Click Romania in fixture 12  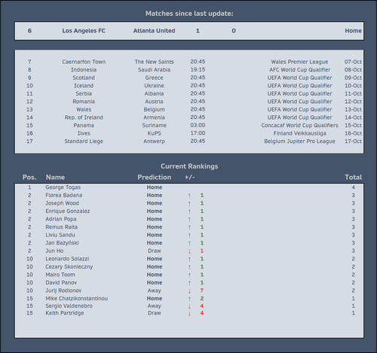pyautogui.click(x=84, y=102)
